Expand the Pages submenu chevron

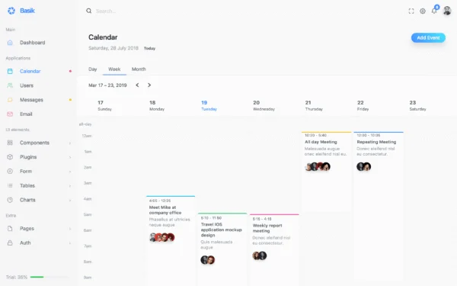70,229
